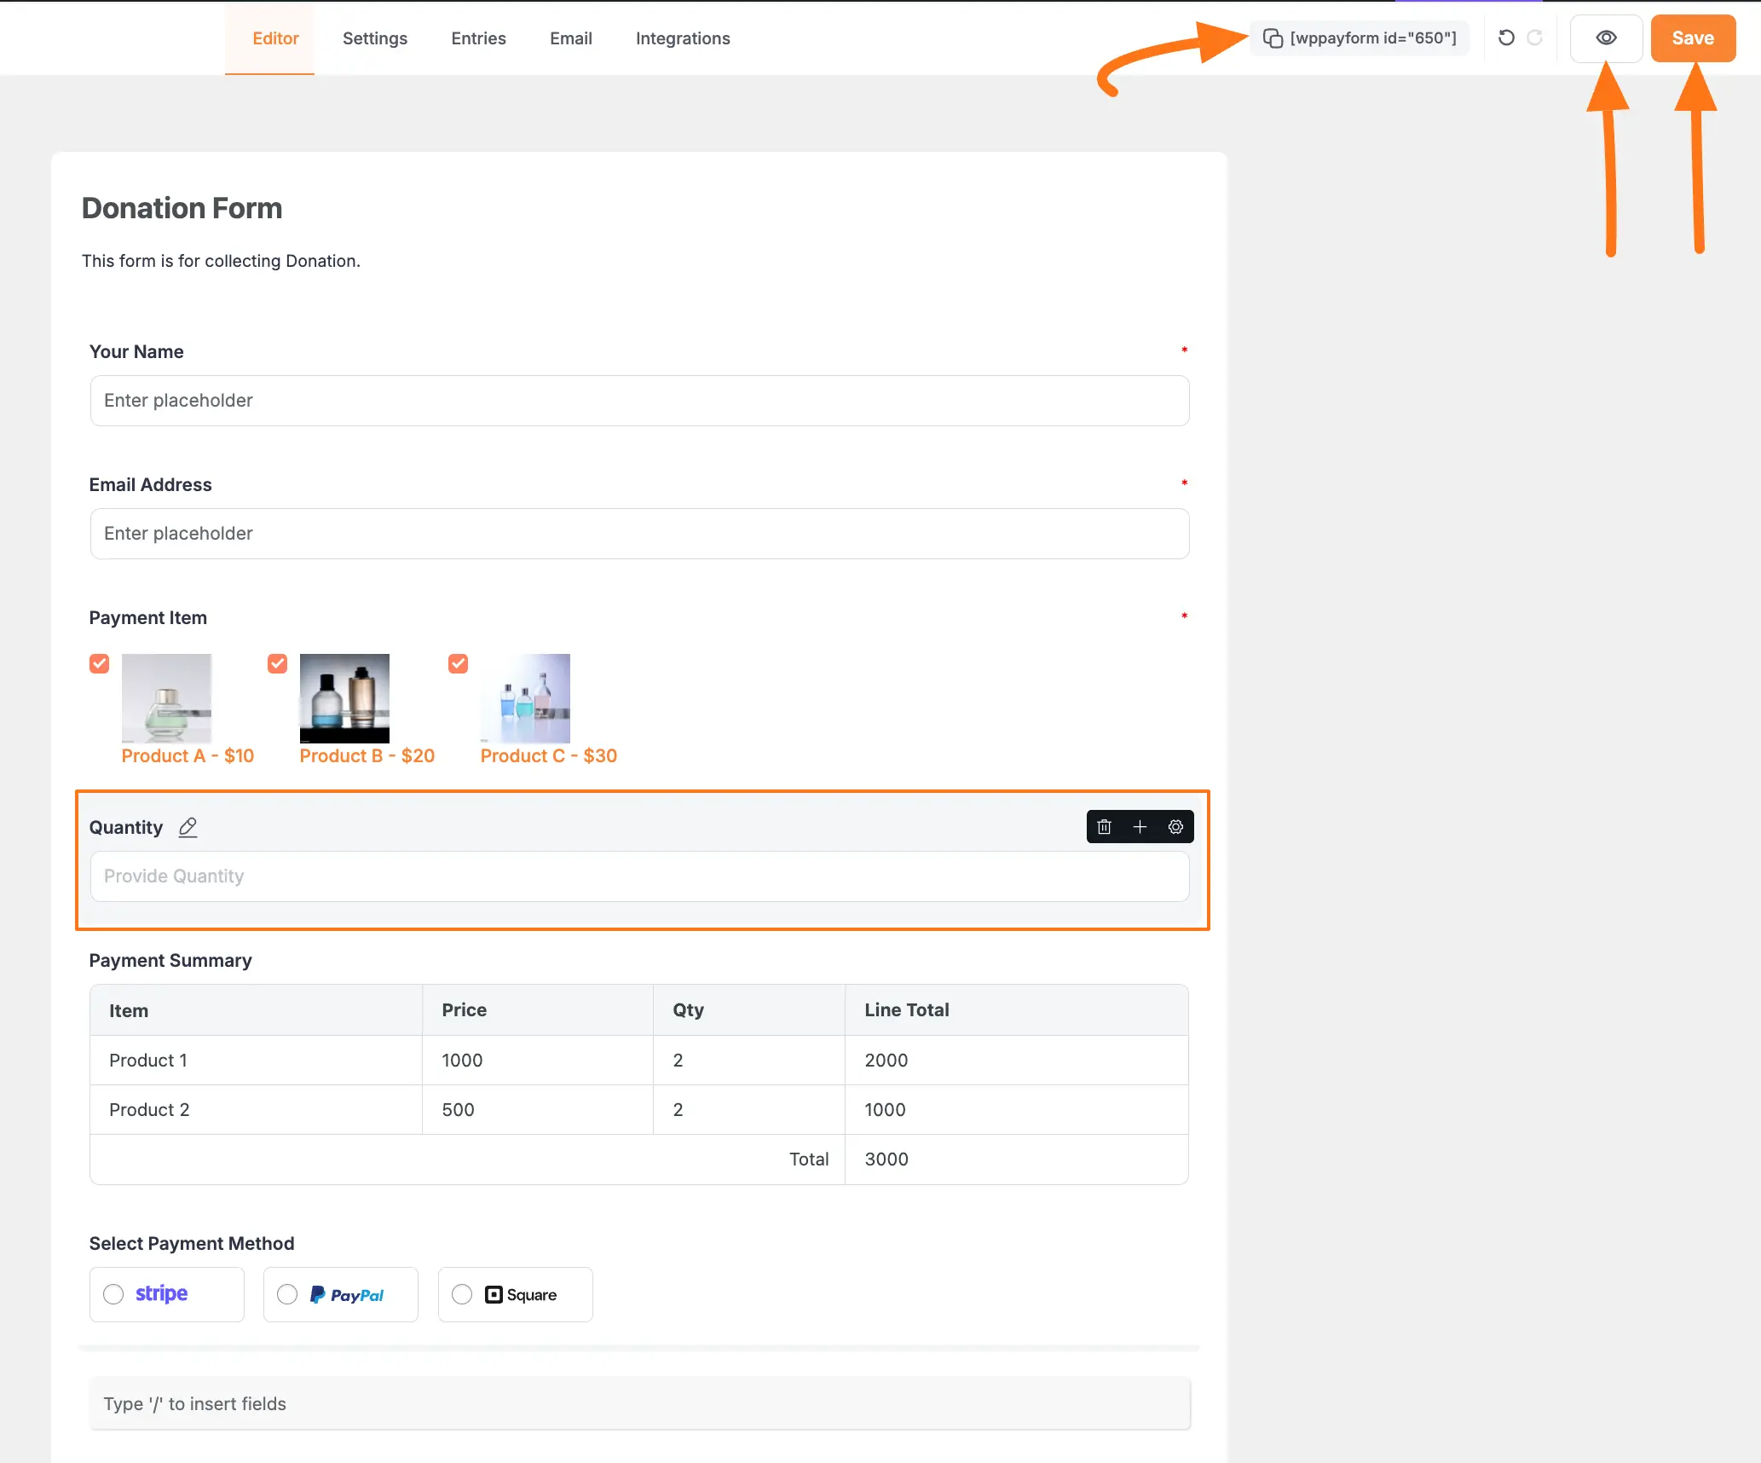Select Stripe as payment method

[x=113, y=1293]
